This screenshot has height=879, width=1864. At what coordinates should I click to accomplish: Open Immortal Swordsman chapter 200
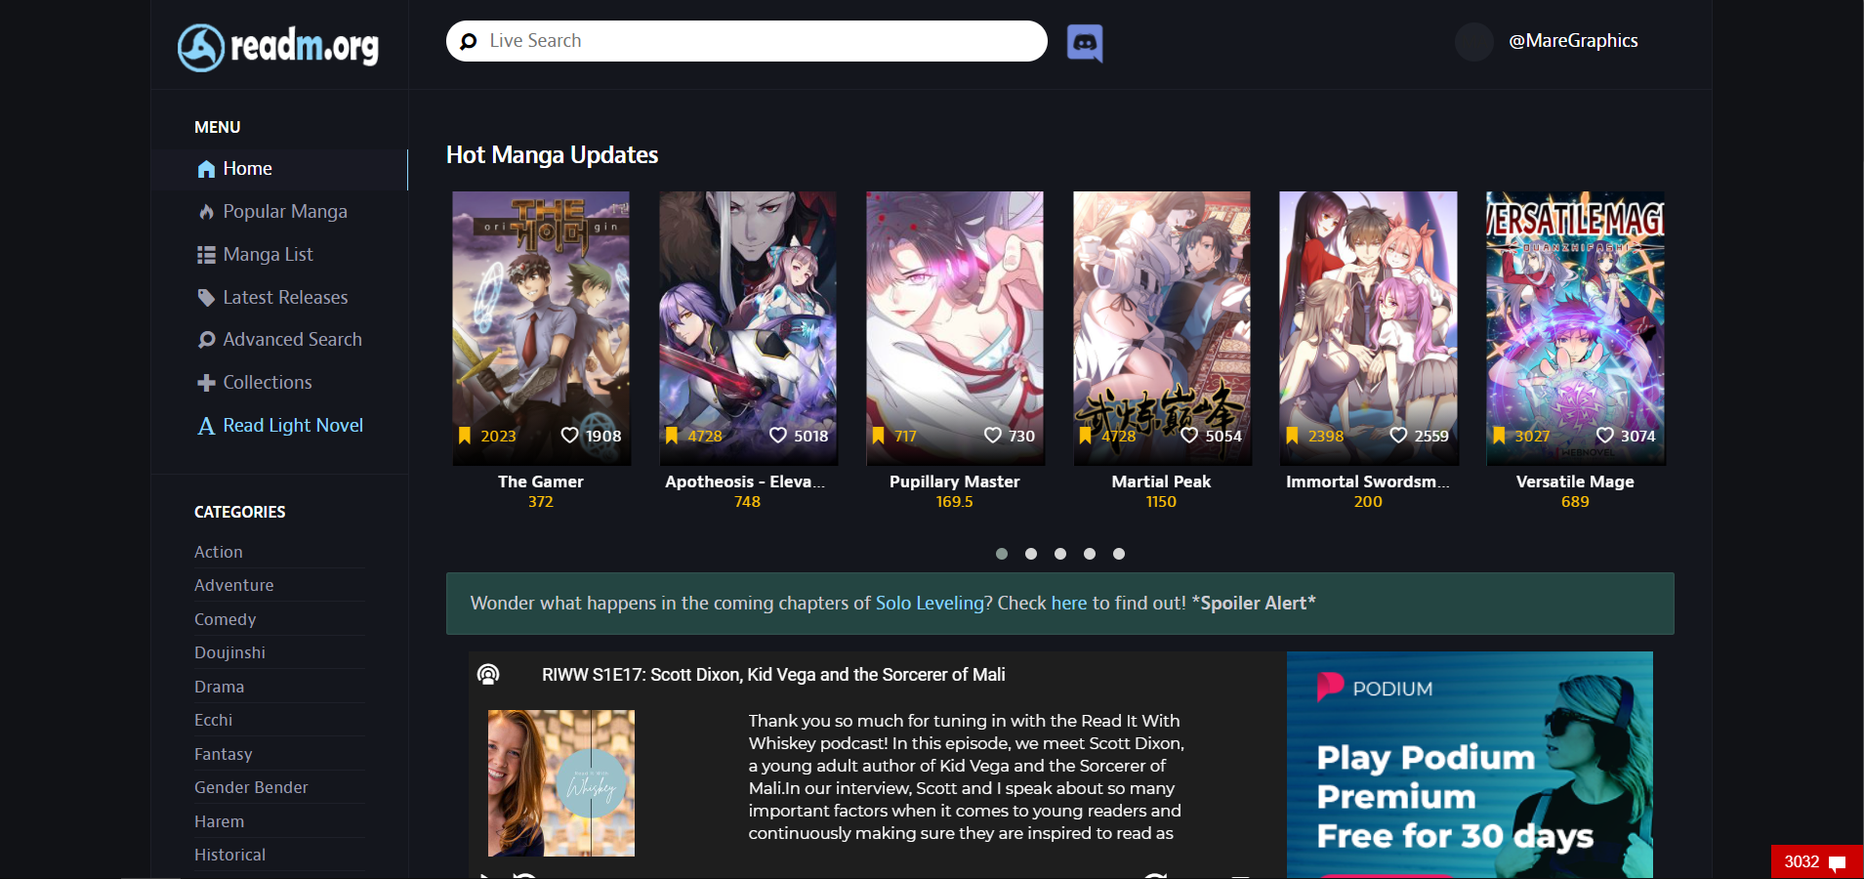point(1368,502)
